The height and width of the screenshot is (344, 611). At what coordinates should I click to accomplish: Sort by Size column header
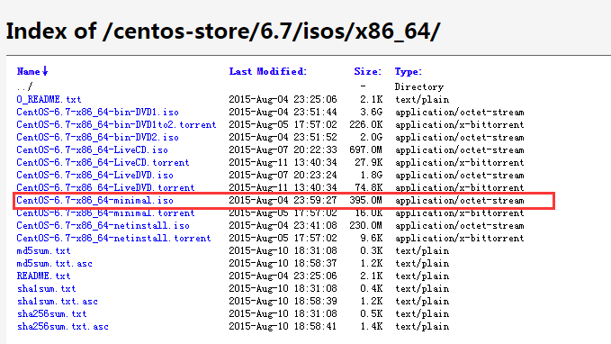(367, 71)
